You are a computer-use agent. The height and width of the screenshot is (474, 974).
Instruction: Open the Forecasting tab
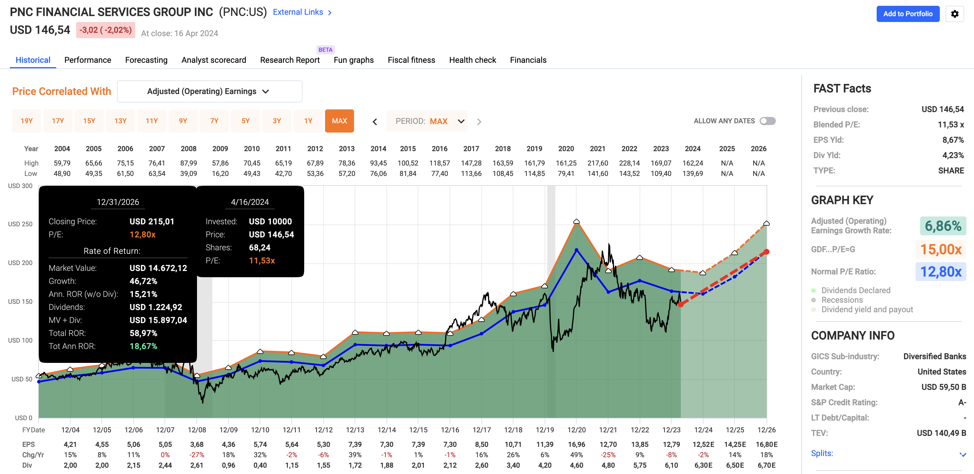pos(146,60)
